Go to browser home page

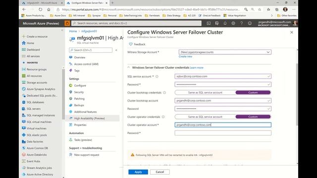coord(49,9)
